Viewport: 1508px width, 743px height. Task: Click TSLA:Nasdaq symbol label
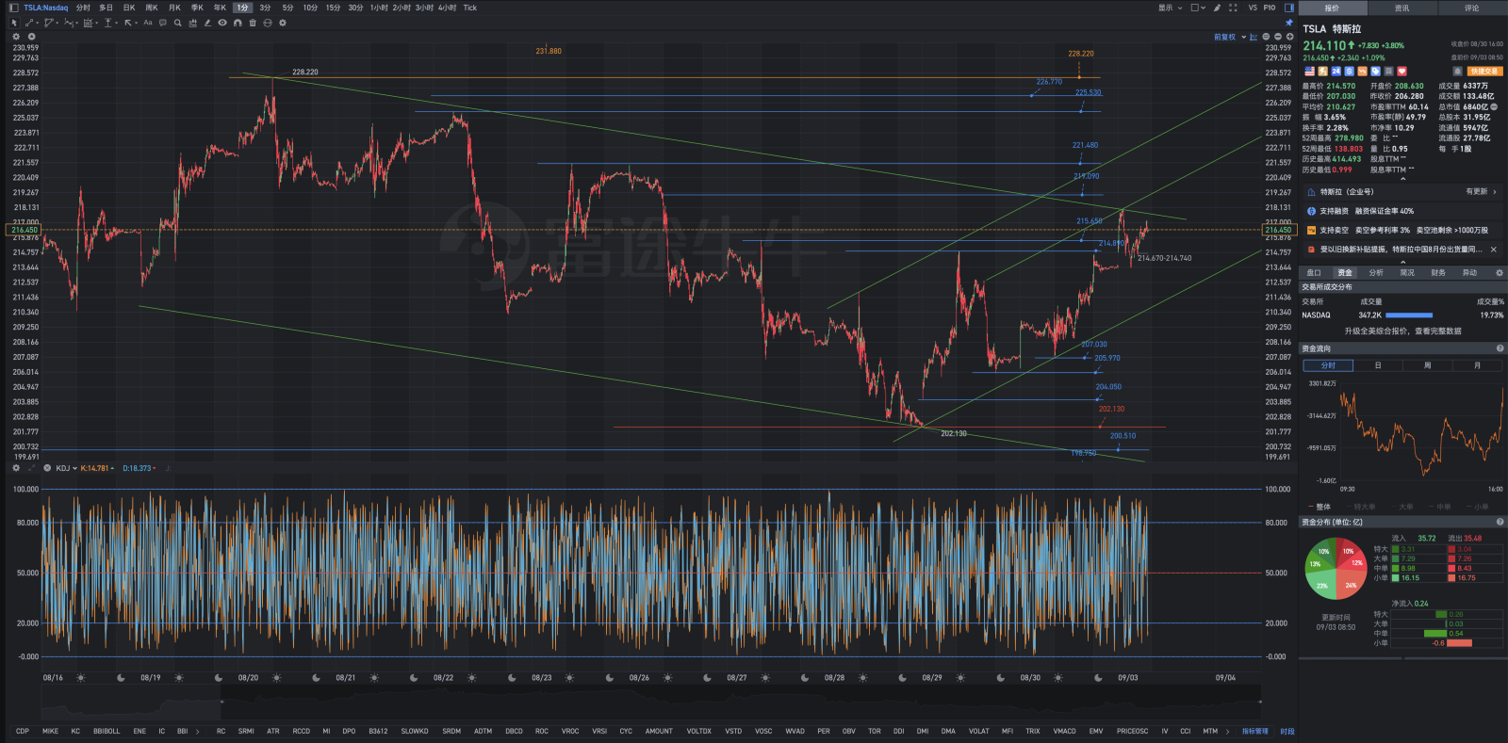(46, 8)
